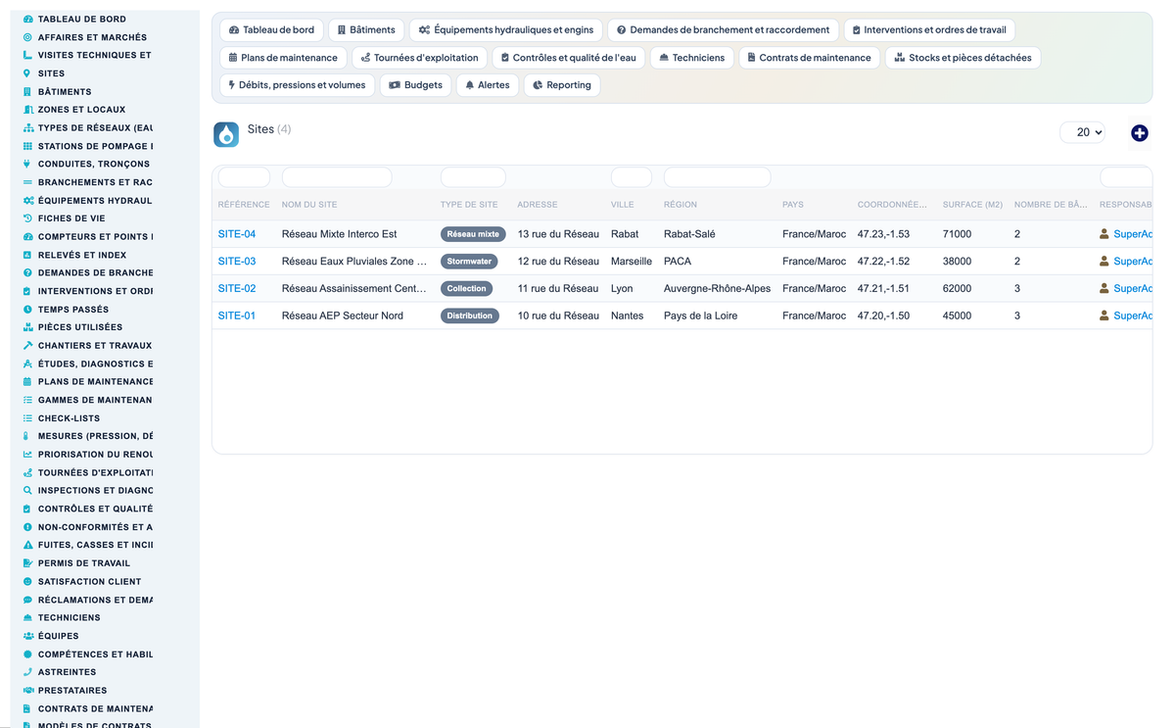The image size is (1175, 728).
Task: Open the SITE-04 reference link
Action: [237, 234]
